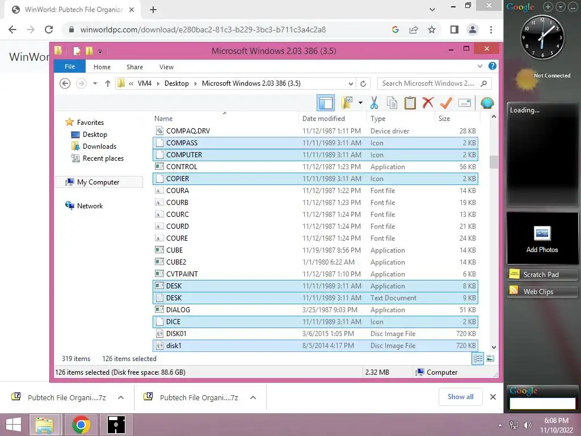Select the DISK01 disc image file
581x436 pixels.
[315, 334]
